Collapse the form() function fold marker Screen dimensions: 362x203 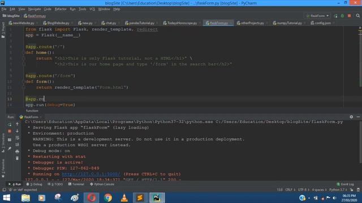coord(24,81)
